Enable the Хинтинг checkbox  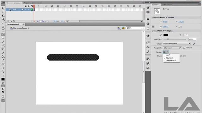[x=184, y=48]
